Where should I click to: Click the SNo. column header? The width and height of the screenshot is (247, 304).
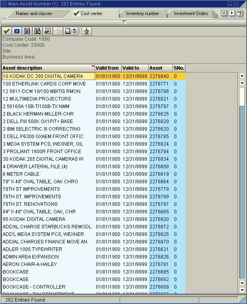tap(179, 68)
